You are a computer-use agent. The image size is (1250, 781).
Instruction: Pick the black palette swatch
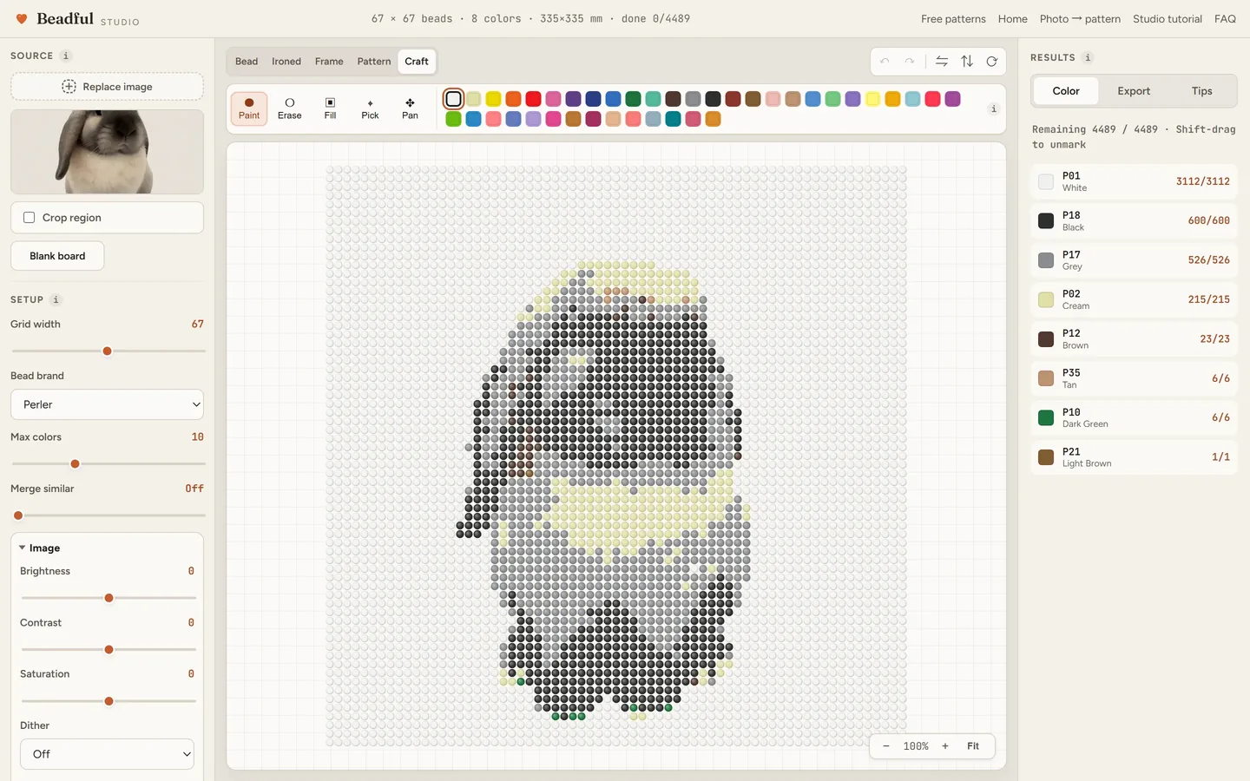tap(713, 99)
